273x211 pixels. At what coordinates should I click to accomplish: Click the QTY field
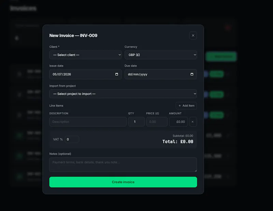point(136,122)
